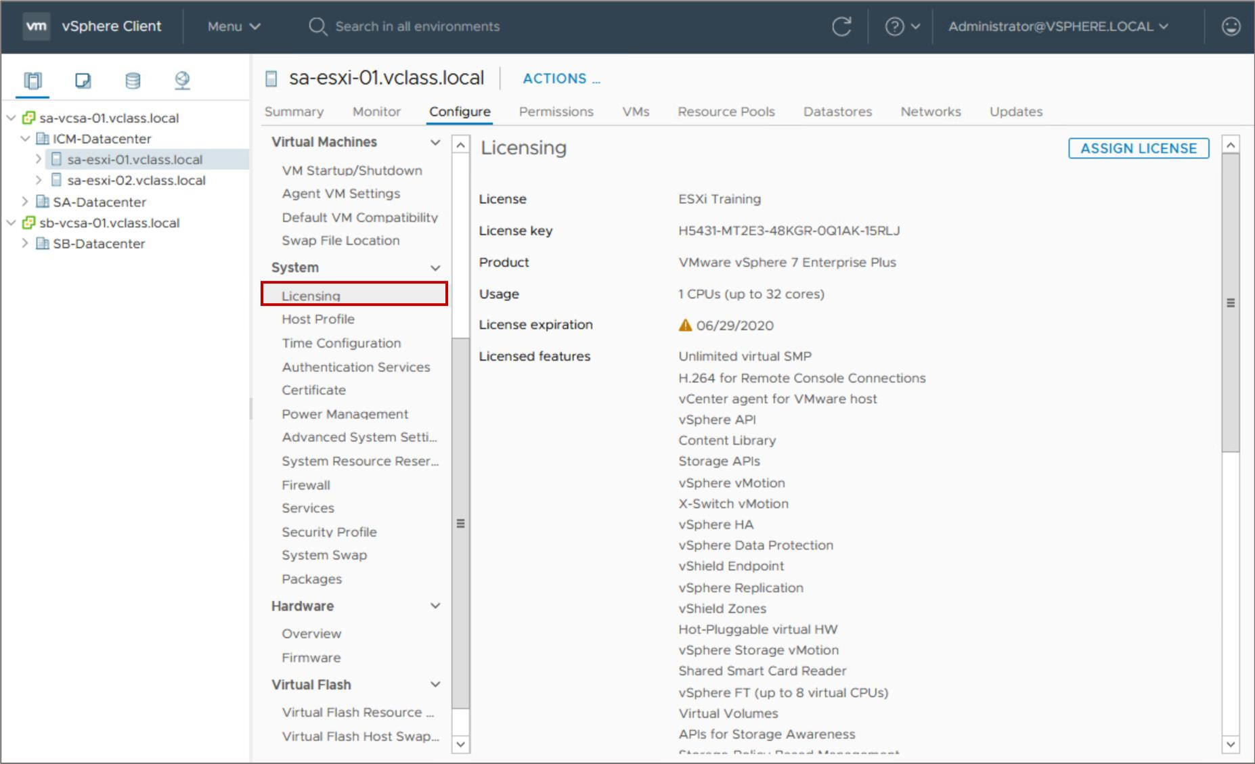Click license expiration warning triangle icon
This screenshot has height=764, width=1255.
685,325
